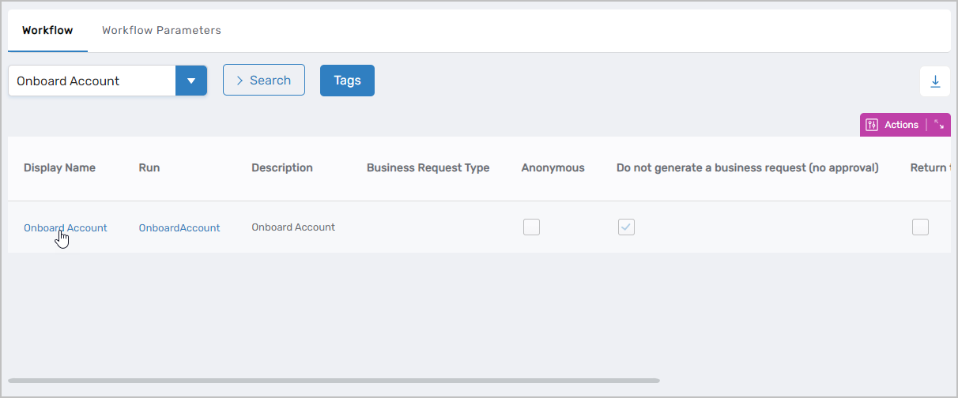Click the Business Request Type column header
958x398 pixels.
428,167
